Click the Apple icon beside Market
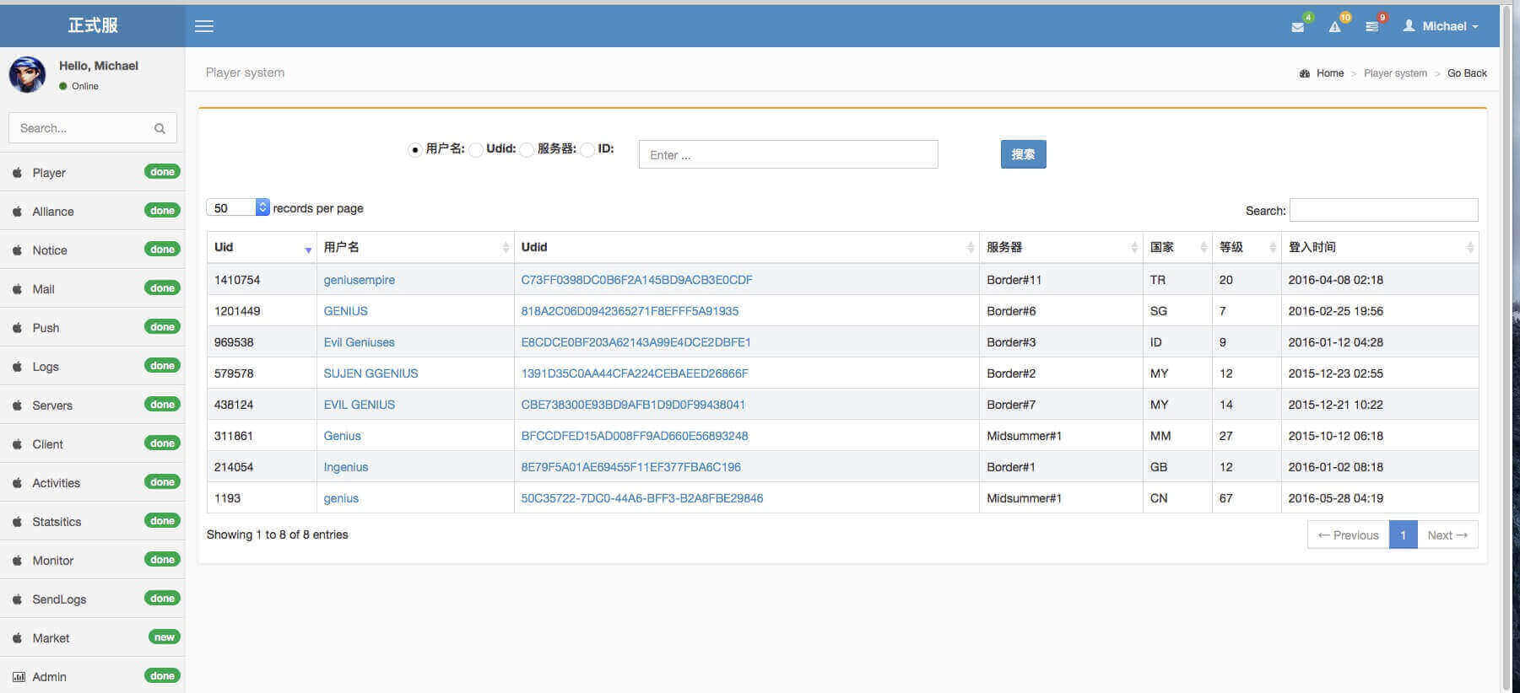This screenshot has height=693, width=1520. [17, 638]
